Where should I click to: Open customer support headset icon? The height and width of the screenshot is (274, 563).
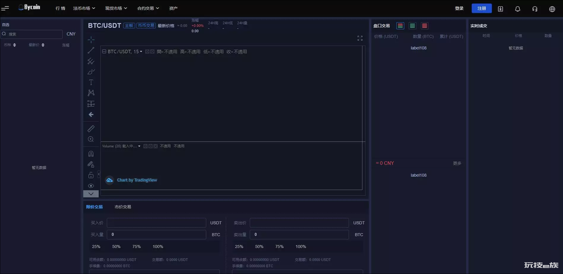(535, 9)
